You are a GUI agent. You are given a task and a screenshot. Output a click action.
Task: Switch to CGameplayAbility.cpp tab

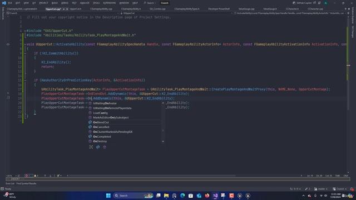click(x=101, y=9)
